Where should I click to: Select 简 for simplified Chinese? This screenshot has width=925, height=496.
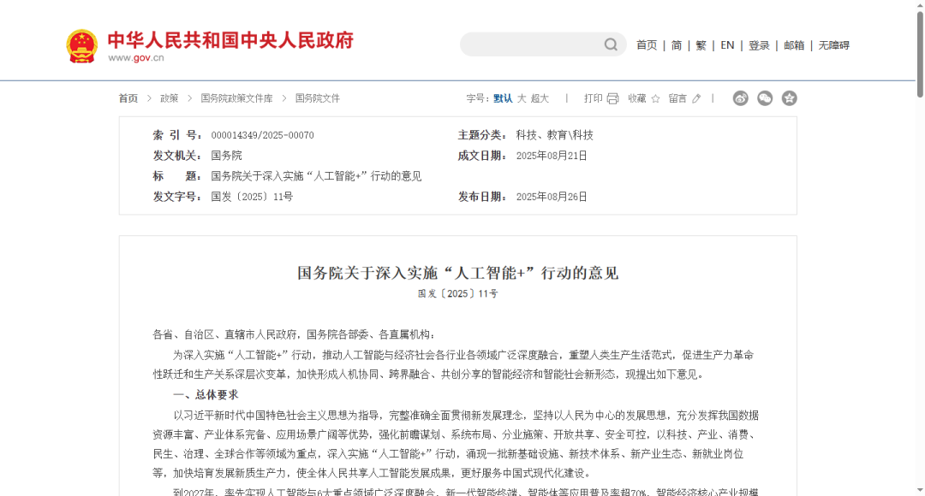click(676, 44)
